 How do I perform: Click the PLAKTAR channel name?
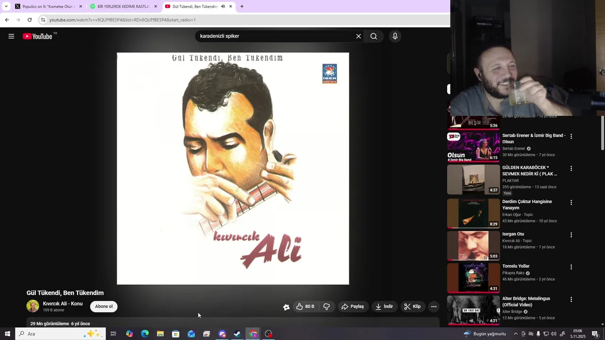click(x=510, y=180)
